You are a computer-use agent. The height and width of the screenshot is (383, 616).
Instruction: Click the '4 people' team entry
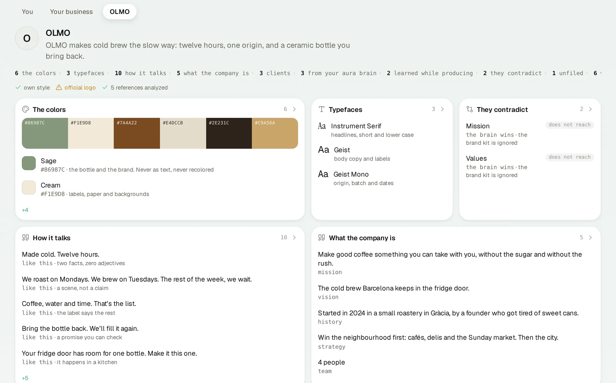(x=331, y=362)
